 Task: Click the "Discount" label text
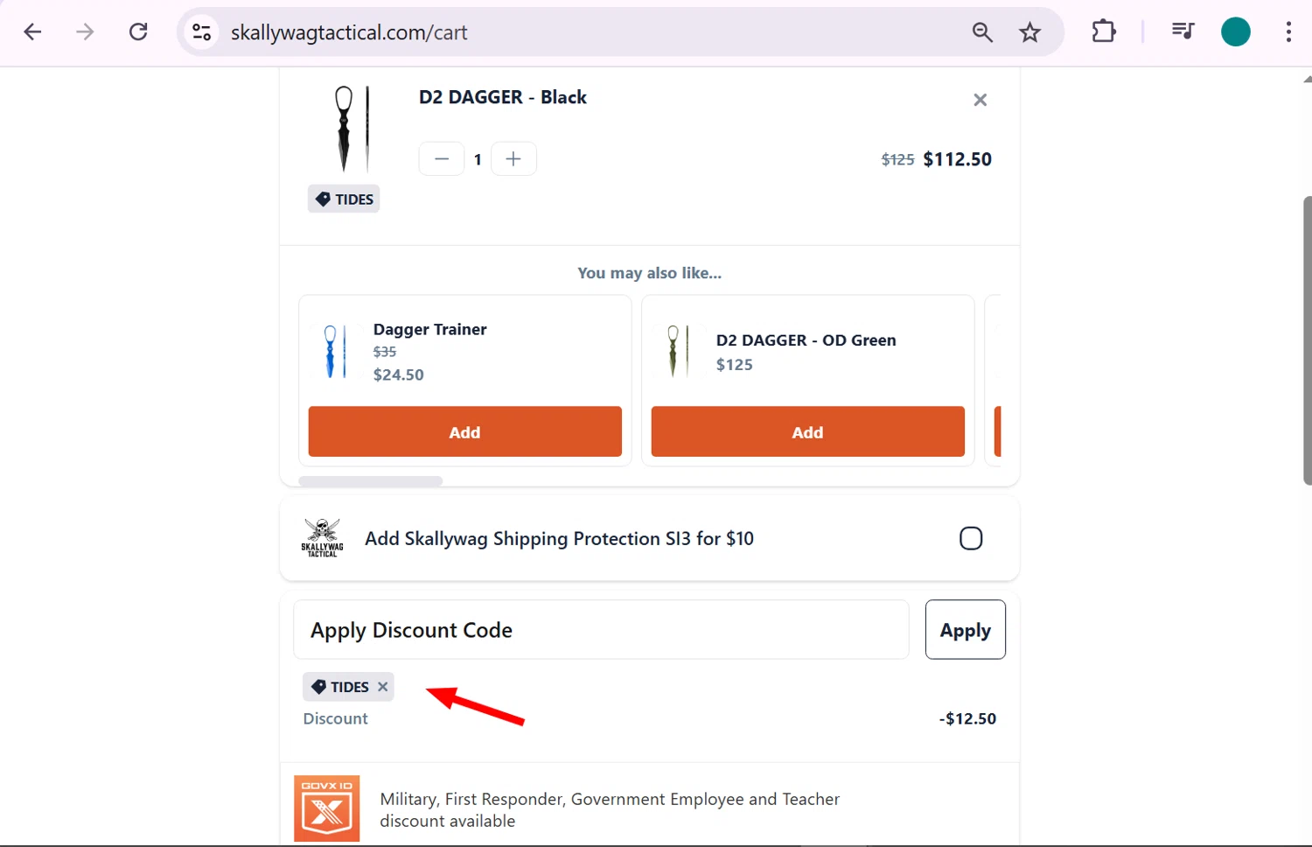(335, 718)
